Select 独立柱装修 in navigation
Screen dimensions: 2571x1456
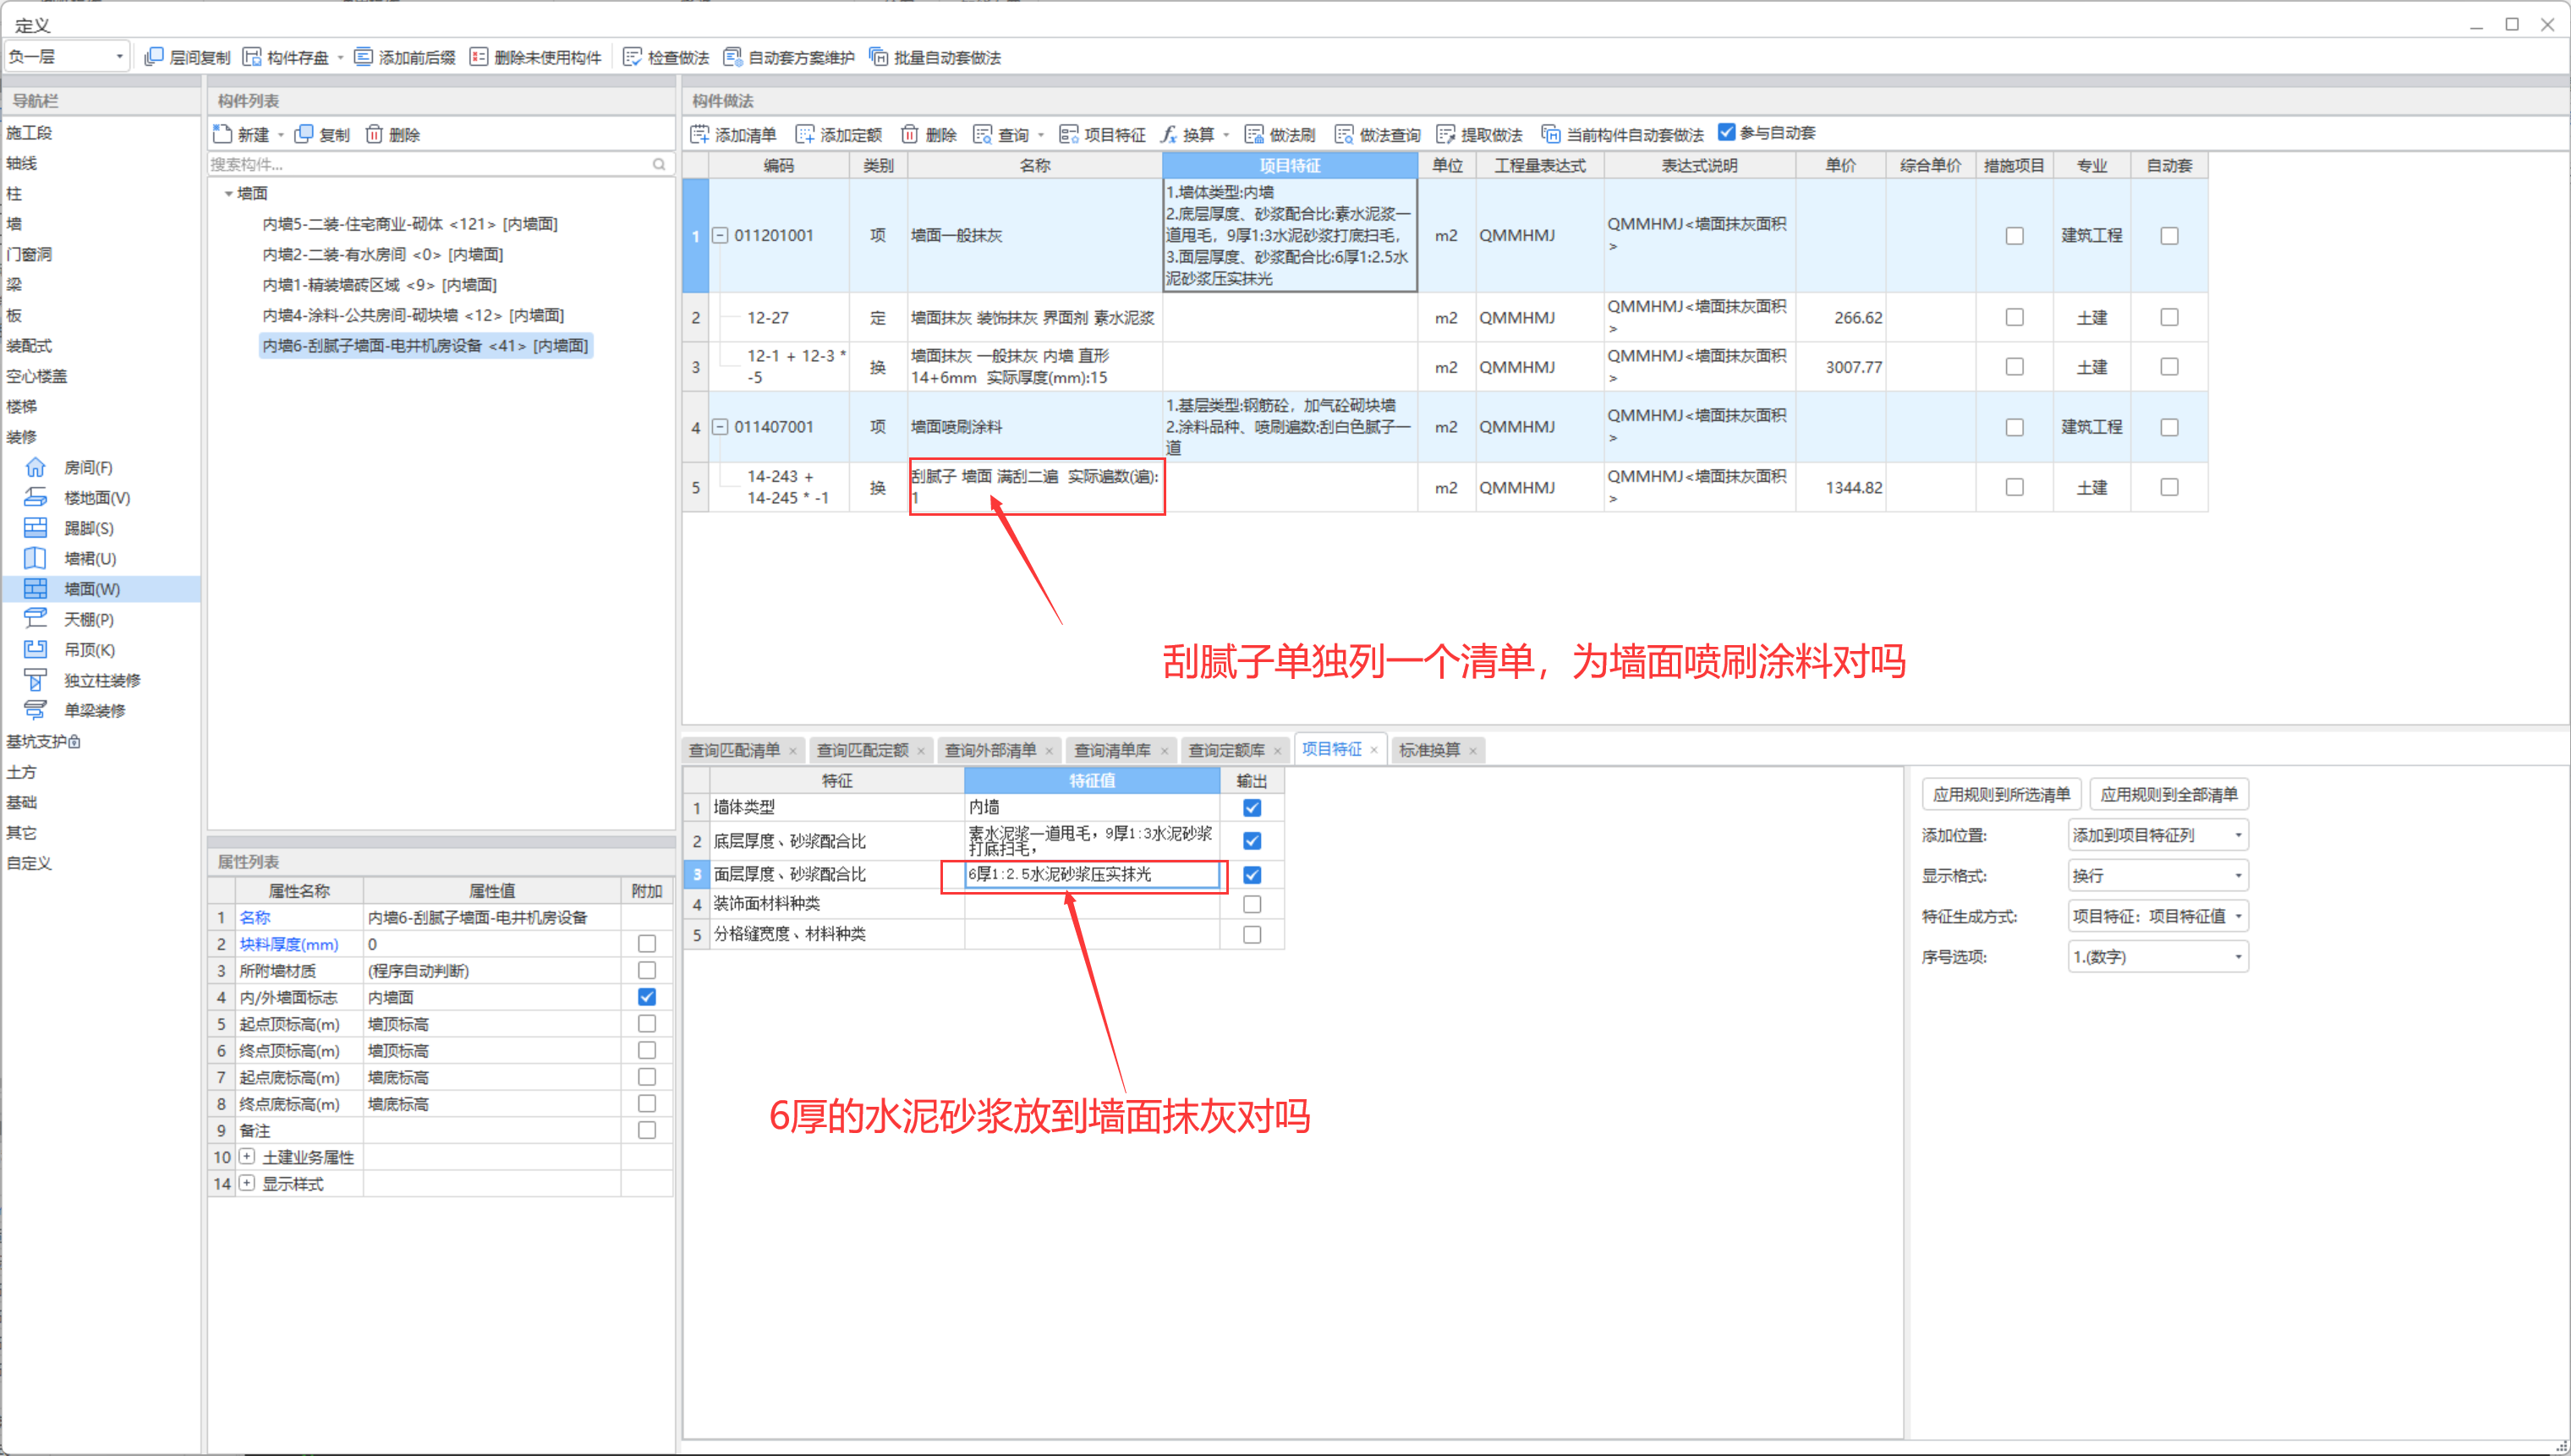(102, 680)
